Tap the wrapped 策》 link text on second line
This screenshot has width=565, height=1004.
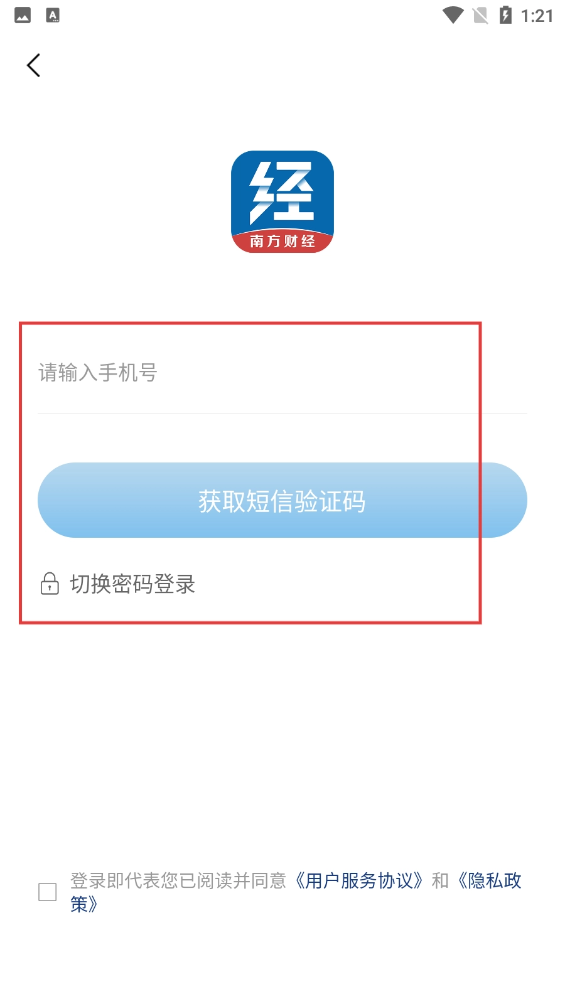pos(83,904)
